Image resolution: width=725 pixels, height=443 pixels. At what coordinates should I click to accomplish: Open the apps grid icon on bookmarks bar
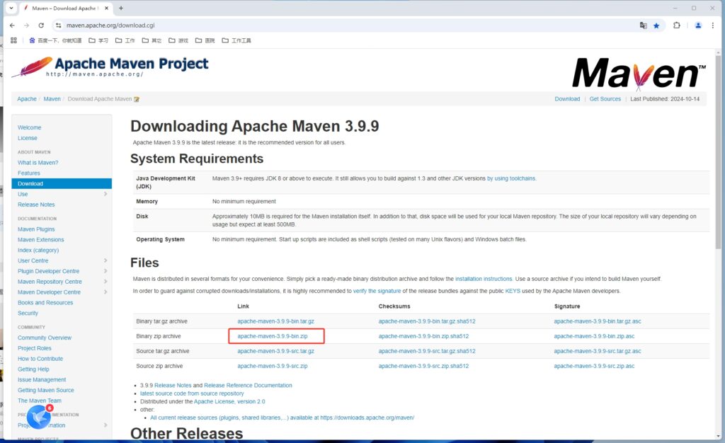13,40
